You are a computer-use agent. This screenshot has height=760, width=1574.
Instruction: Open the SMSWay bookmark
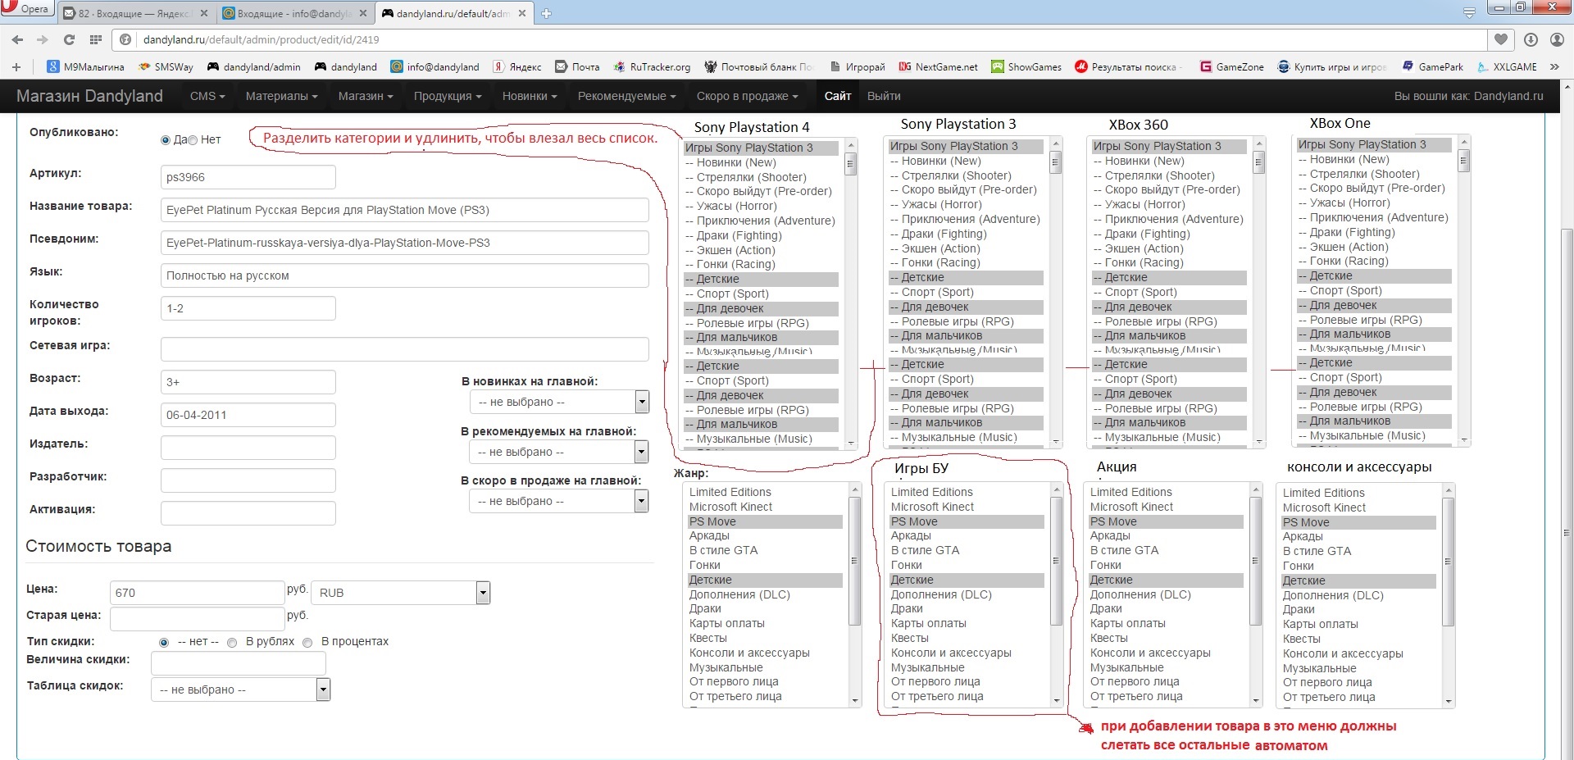click(166, 66)
